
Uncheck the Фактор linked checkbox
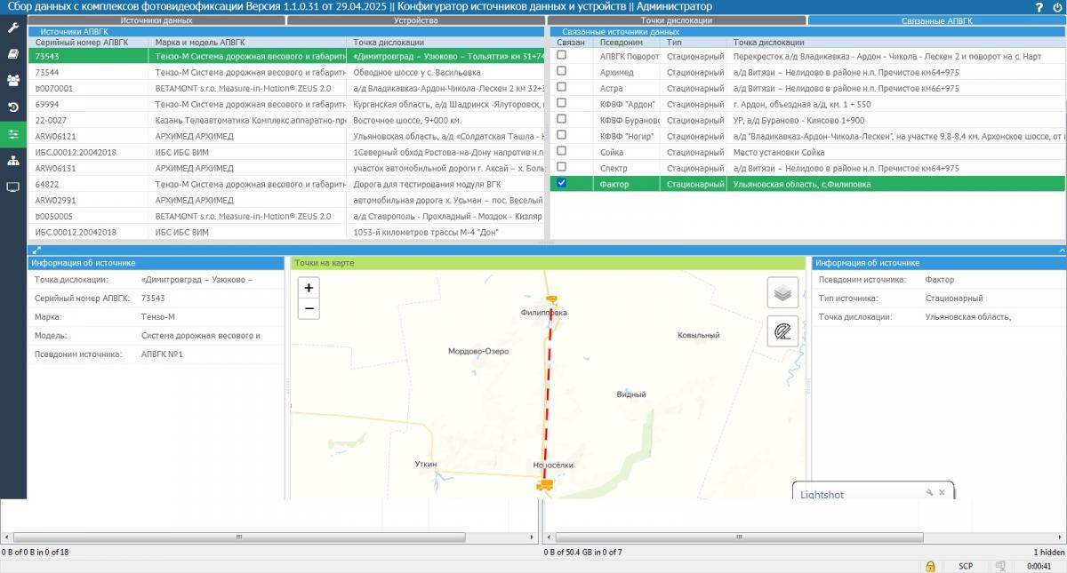[x=561, y=184]
